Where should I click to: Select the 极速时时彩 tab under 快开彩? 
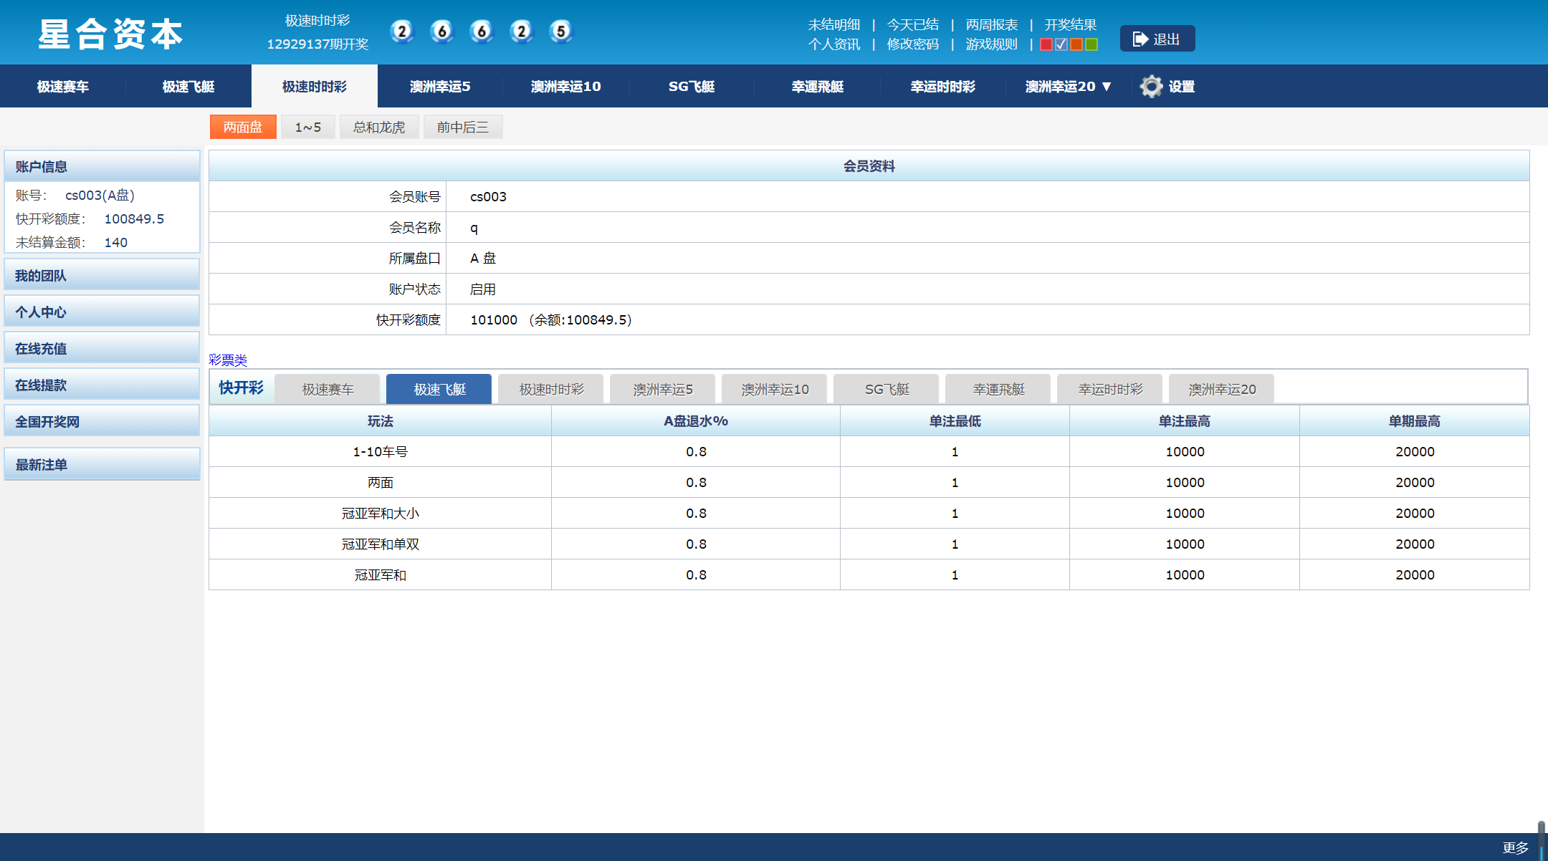coord(551,389)
